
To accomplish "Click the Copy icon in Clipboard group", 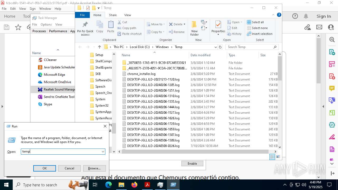I will pyautogui.click(x=100, y=27).
